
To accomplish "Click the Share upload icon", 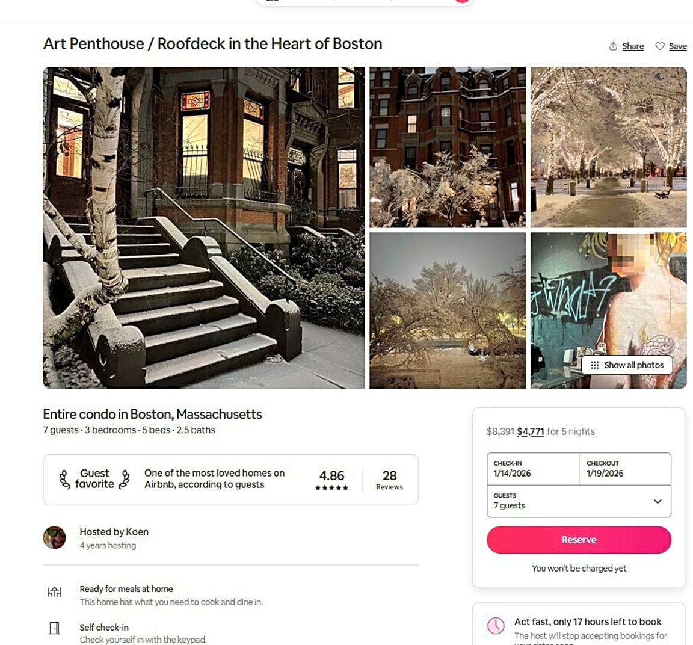I will coord(613,46).
